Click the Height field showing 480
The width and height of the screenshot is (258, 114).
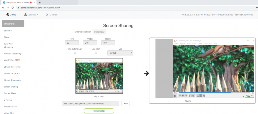[x=108, y=43]
